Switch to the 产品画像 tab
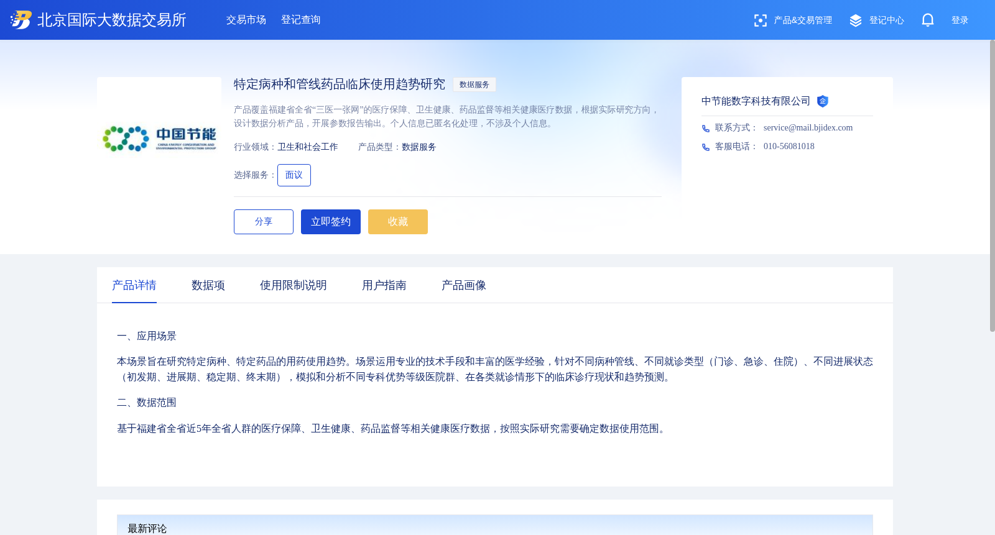Screen dimensions: 995x535 [464, 285]
